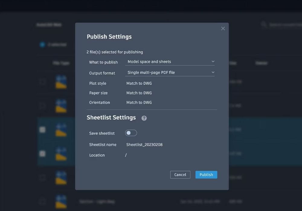Click the Sheetlist name field
This screenshot has height=211, width=302.
[144, 144]
